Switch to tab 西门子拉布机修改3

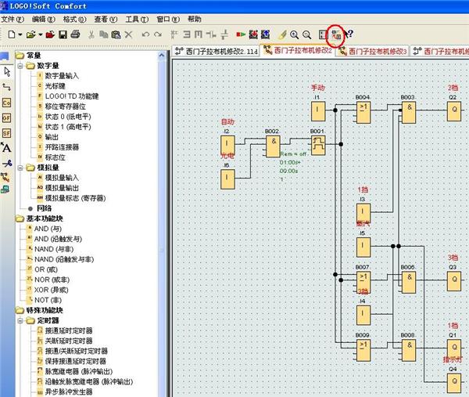coord(372,51)
